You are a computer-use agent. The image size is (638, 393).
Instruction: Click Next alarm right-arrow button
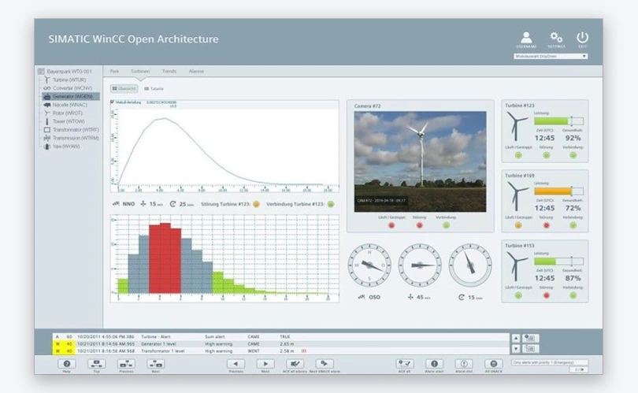265,364
